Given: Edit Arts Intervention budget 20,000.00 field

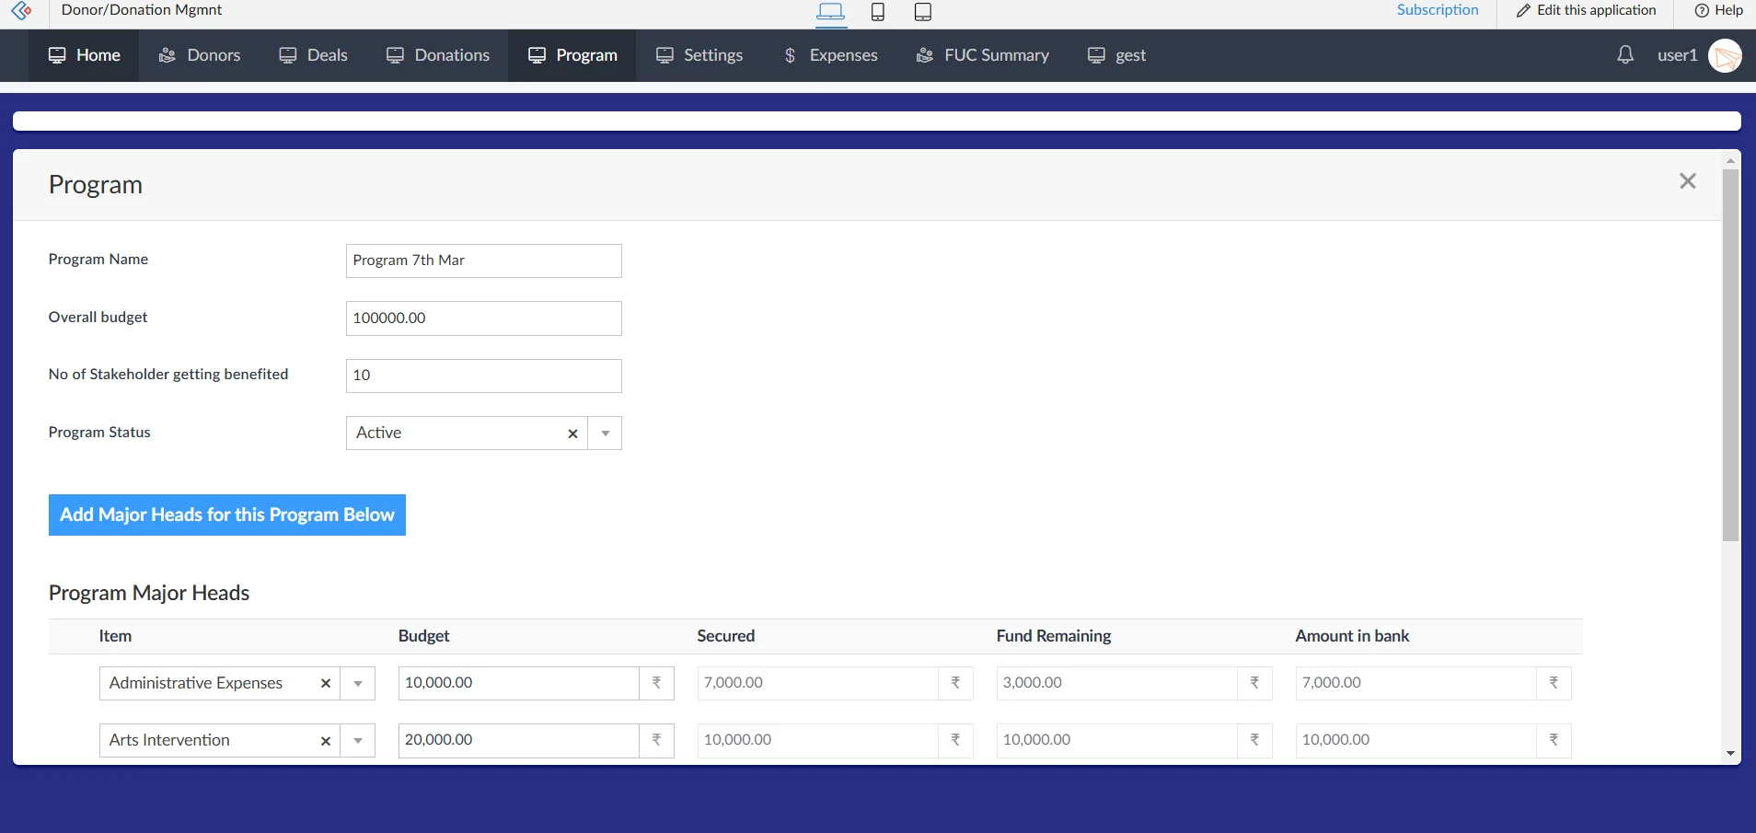Looking at the screenshot, I should pos(519,740).
